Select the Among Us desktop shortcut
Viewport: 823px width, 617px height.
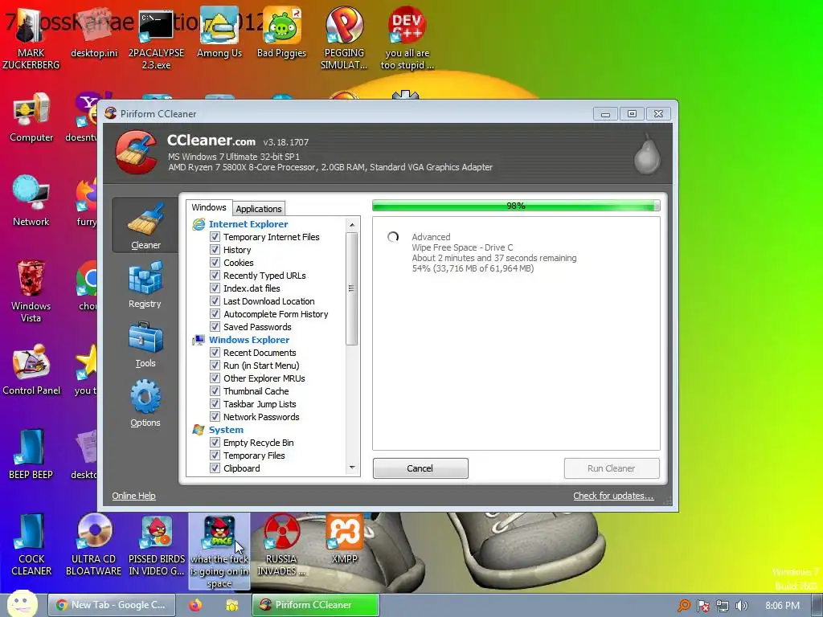(x=219, y=32)
